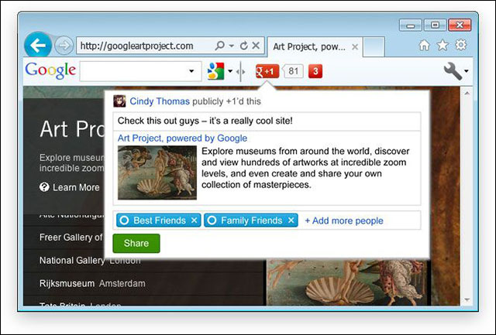496x335 pixels.
Task: Click the toolbar resize splitter handle
Action: pyautogui.click(x=241, y=72)
